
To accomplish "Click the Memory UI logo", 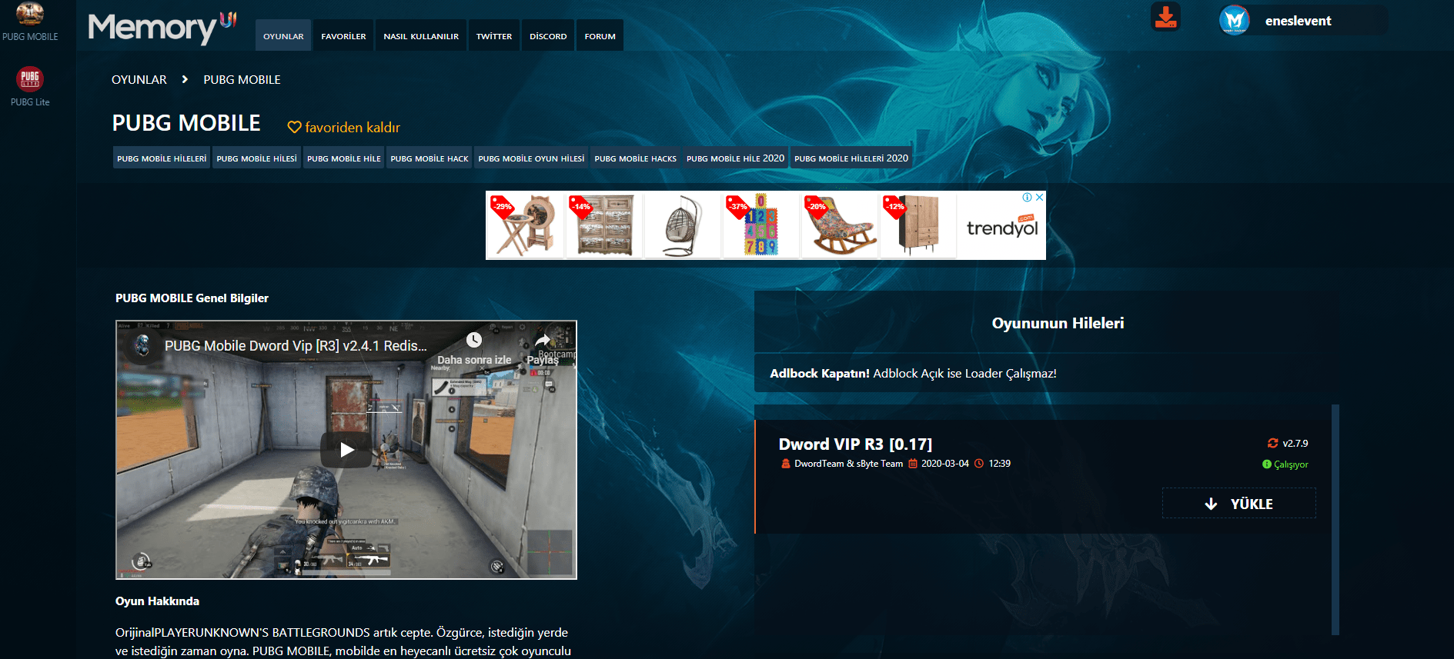I will click(x=162, y=28).
